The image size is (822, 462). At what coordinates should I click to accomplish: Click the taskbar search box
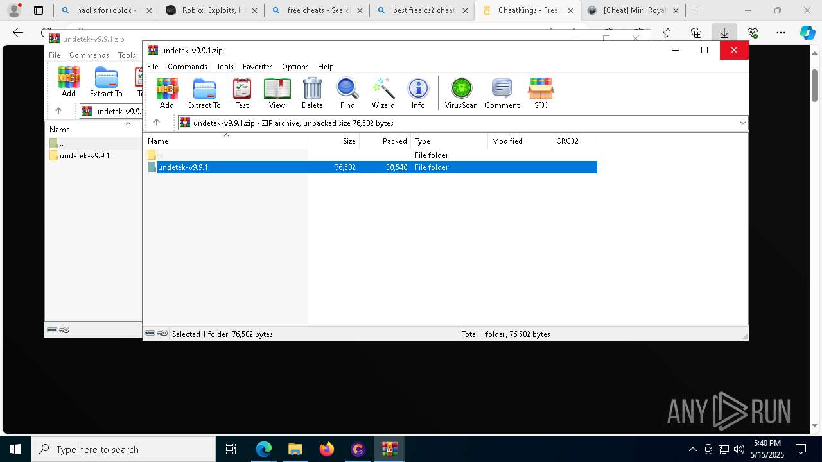click(x=123, y=449)
